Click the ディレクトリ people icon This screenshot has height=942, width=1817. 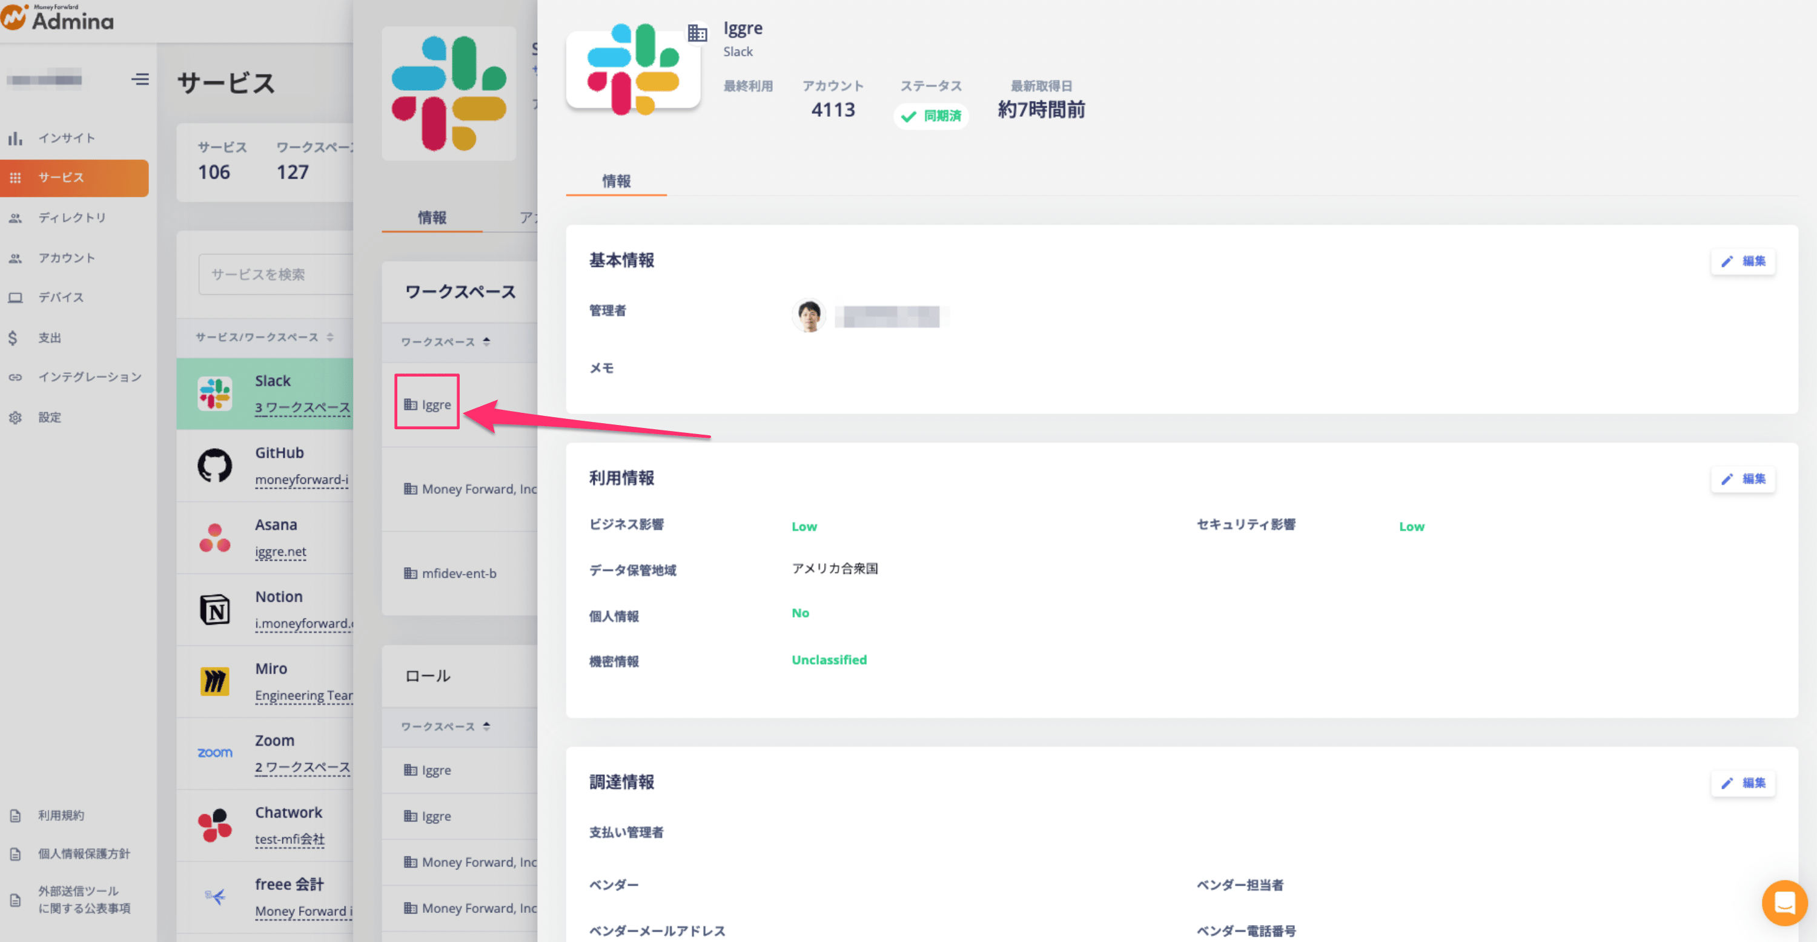point(16,218)
